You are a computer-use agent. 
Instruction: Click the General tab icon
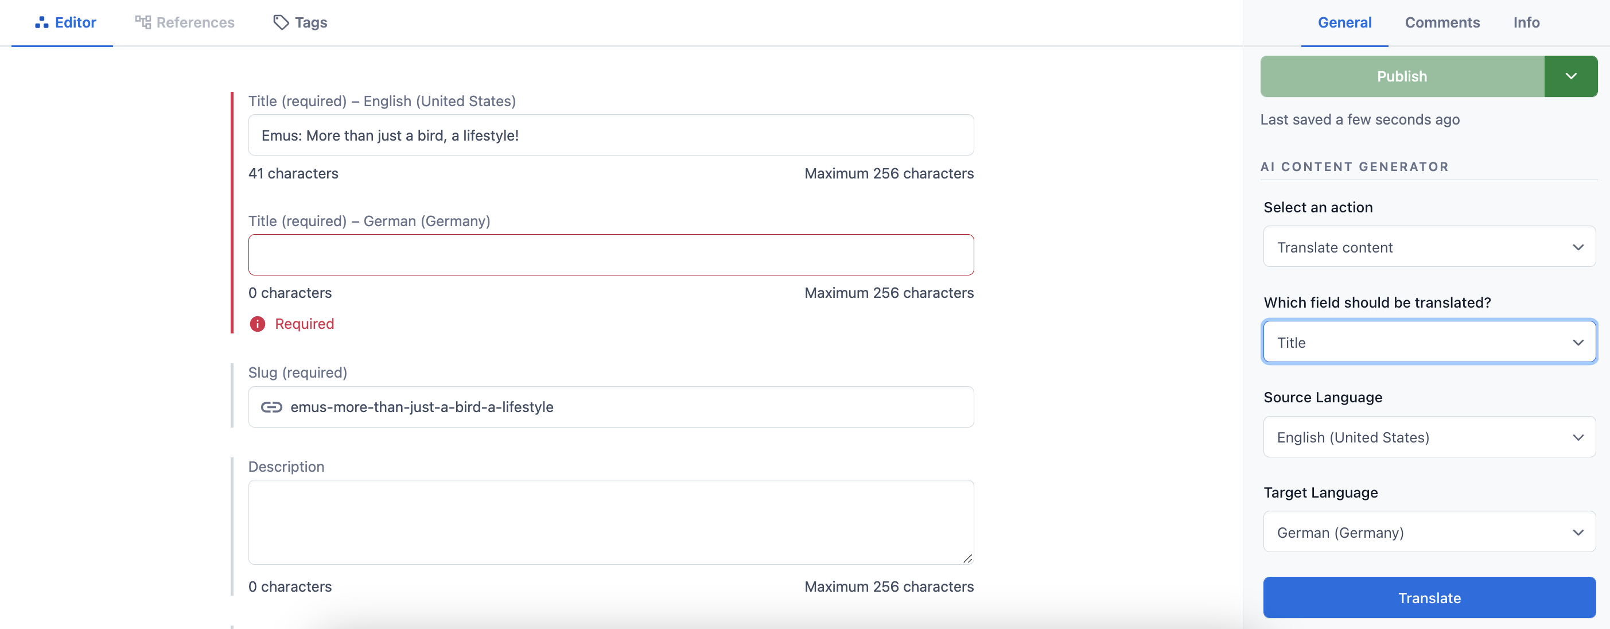click(x=1345, y=22)
